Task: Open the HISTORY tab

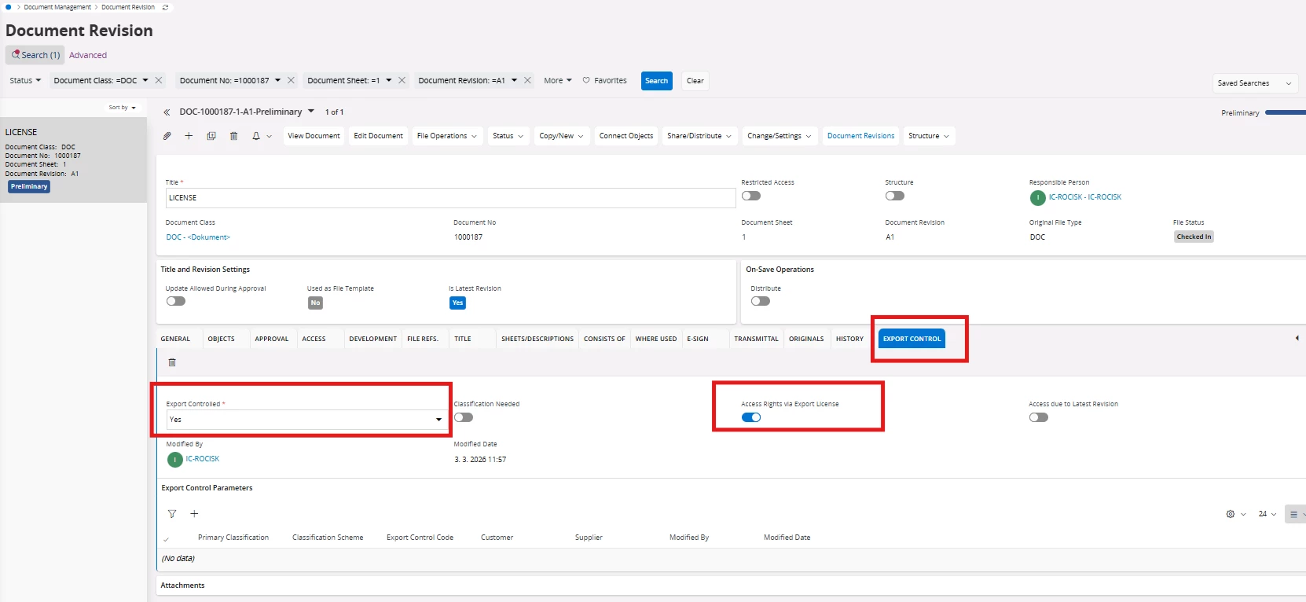Action: (849, 339)
